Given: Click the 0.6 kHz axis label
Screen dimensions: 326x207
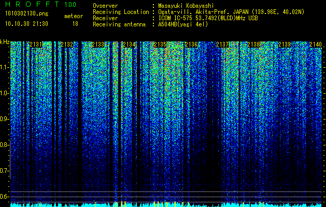Looking at the screenshot, I should click(4, 197).
